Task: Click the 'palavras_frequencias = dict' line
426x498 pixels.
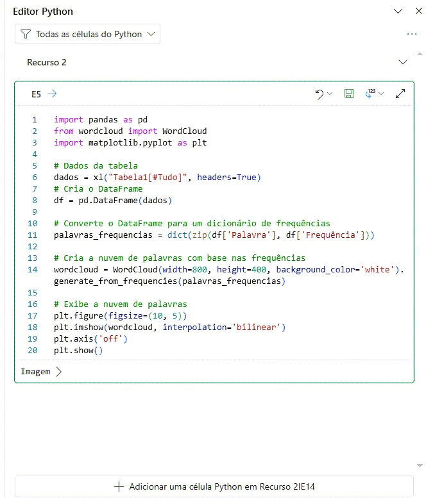Action: pos(214,235)
